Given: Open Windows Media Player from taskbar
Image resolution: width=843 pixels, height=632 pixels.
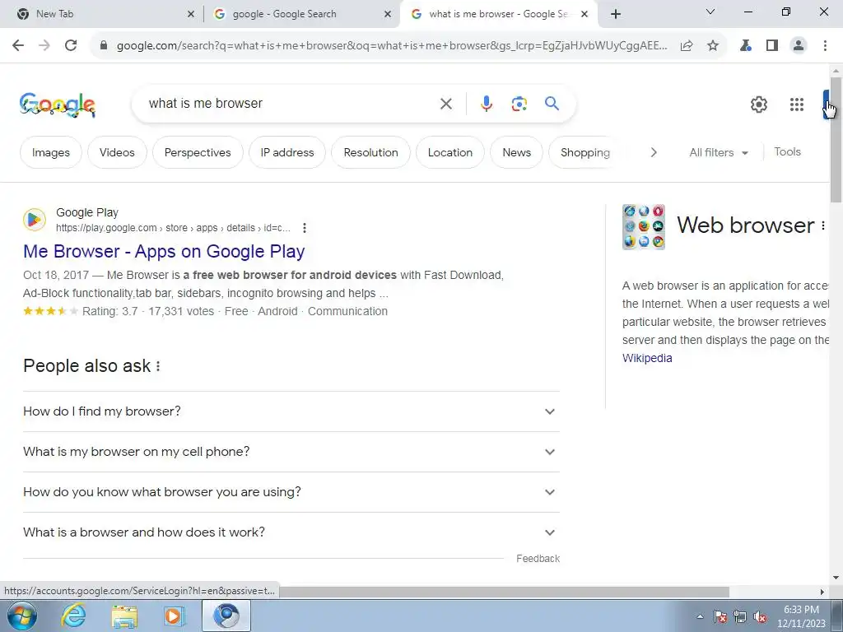Looking at the screenshot, I should pos(175,616).
